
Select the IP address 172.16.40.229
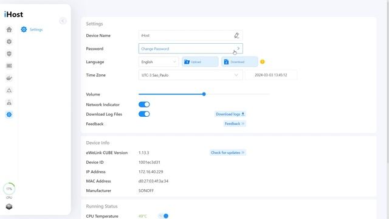151,172
